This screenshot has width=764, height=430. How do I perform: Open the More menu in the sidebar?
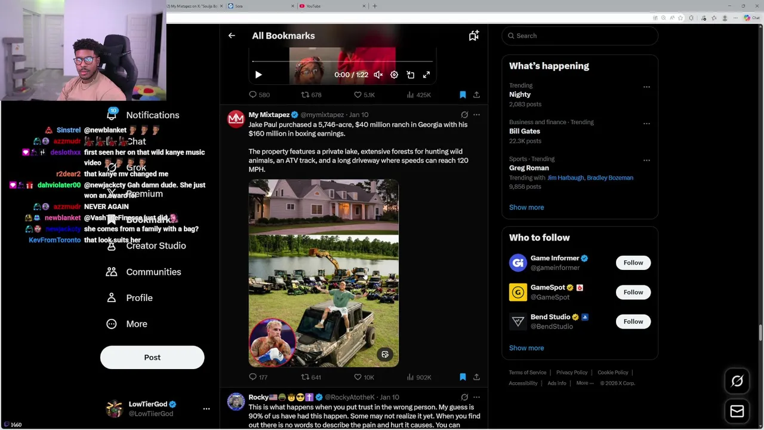point(127,324)
